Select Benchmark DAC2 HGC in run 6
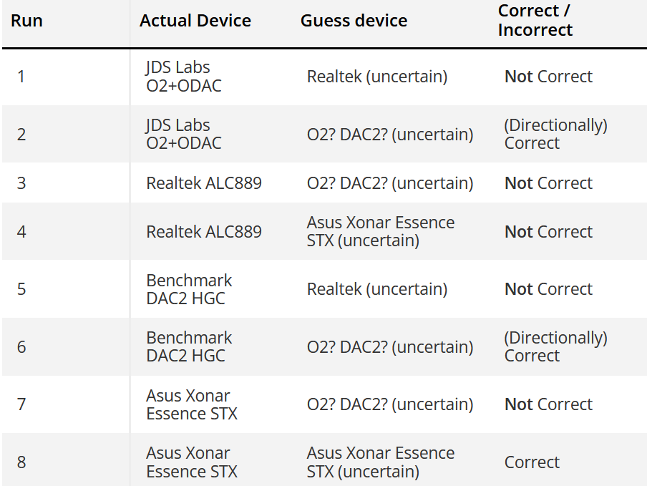The image size is (647, 486). point(189,346)
